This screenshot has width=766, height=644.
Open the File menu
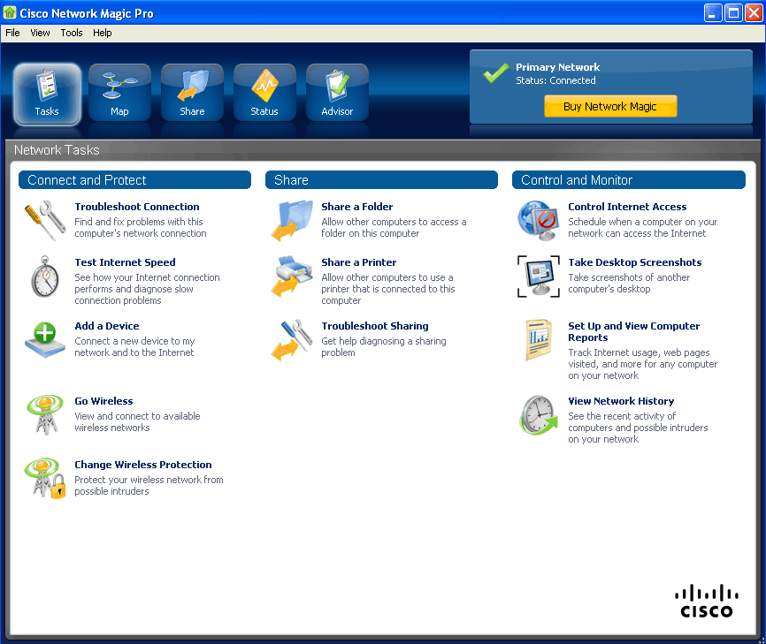point(12,33)
